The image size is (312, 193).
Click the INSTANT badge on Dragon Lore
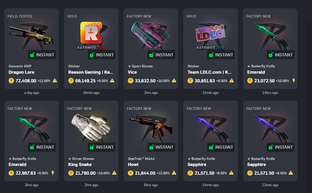pyautogui.click(x=42, y=55)
